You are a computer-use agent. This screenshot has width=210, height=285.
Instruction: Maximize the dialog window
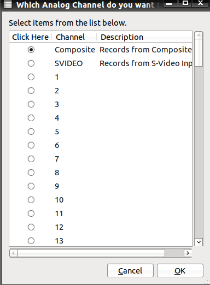coord(185,3)
